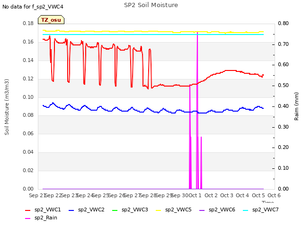
Task: Click the 'No data for f_sp2_VWC4' message
Action: (33, 7)
